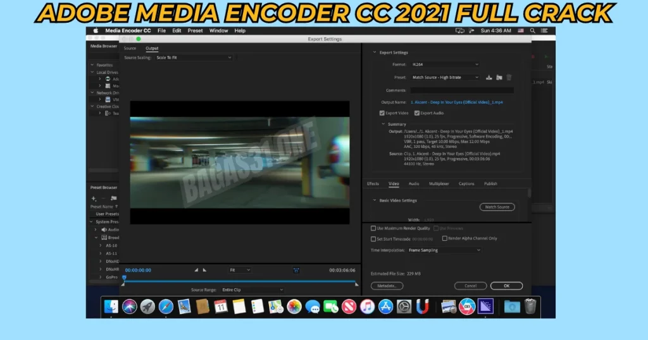Open the Magnet app in dock
This screenshot has height=340, width=648.
422,307
